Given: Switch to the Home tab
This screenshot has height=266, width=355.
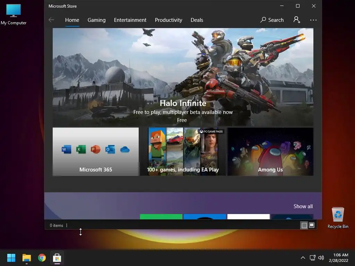Looking at the screenshot, I should point(72,20).
